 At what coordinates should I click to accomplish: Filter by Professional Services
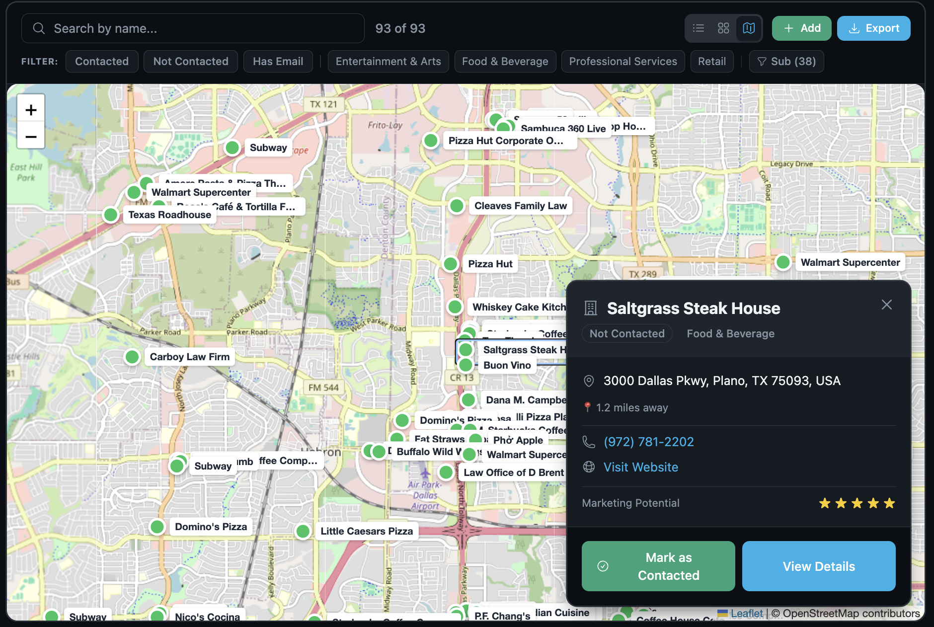(623, 62)
